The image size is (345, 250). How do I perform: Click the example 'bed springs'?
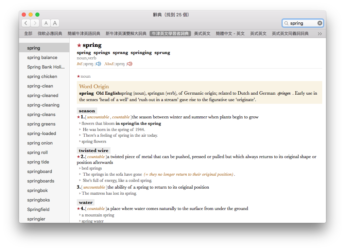tap(92, 168)
